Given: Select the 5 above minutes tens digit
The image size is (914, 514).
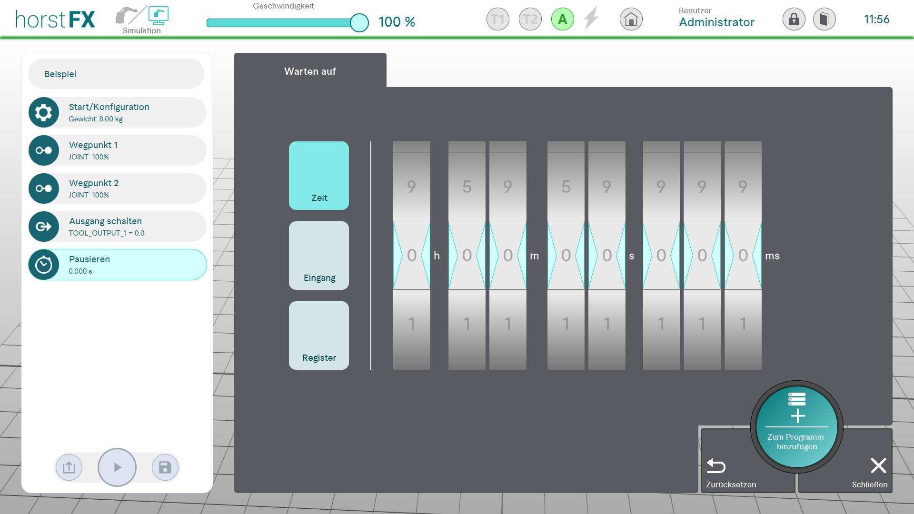Looking at the screenshot, I should (x=467, y=187).
